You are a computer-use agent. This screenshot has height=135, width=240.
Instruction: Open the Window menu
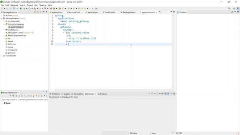click(43, 5)
